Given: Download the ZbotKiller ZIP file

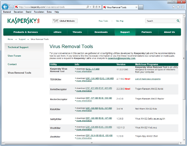Looking at the screenshot, I should coord(92,136).
